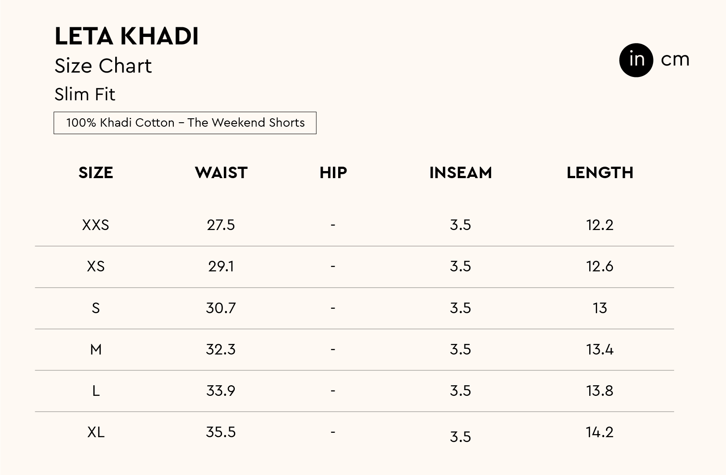This screenshot has height=475, width=726.
Task: Select the M size row
Action: coord(95,349)
